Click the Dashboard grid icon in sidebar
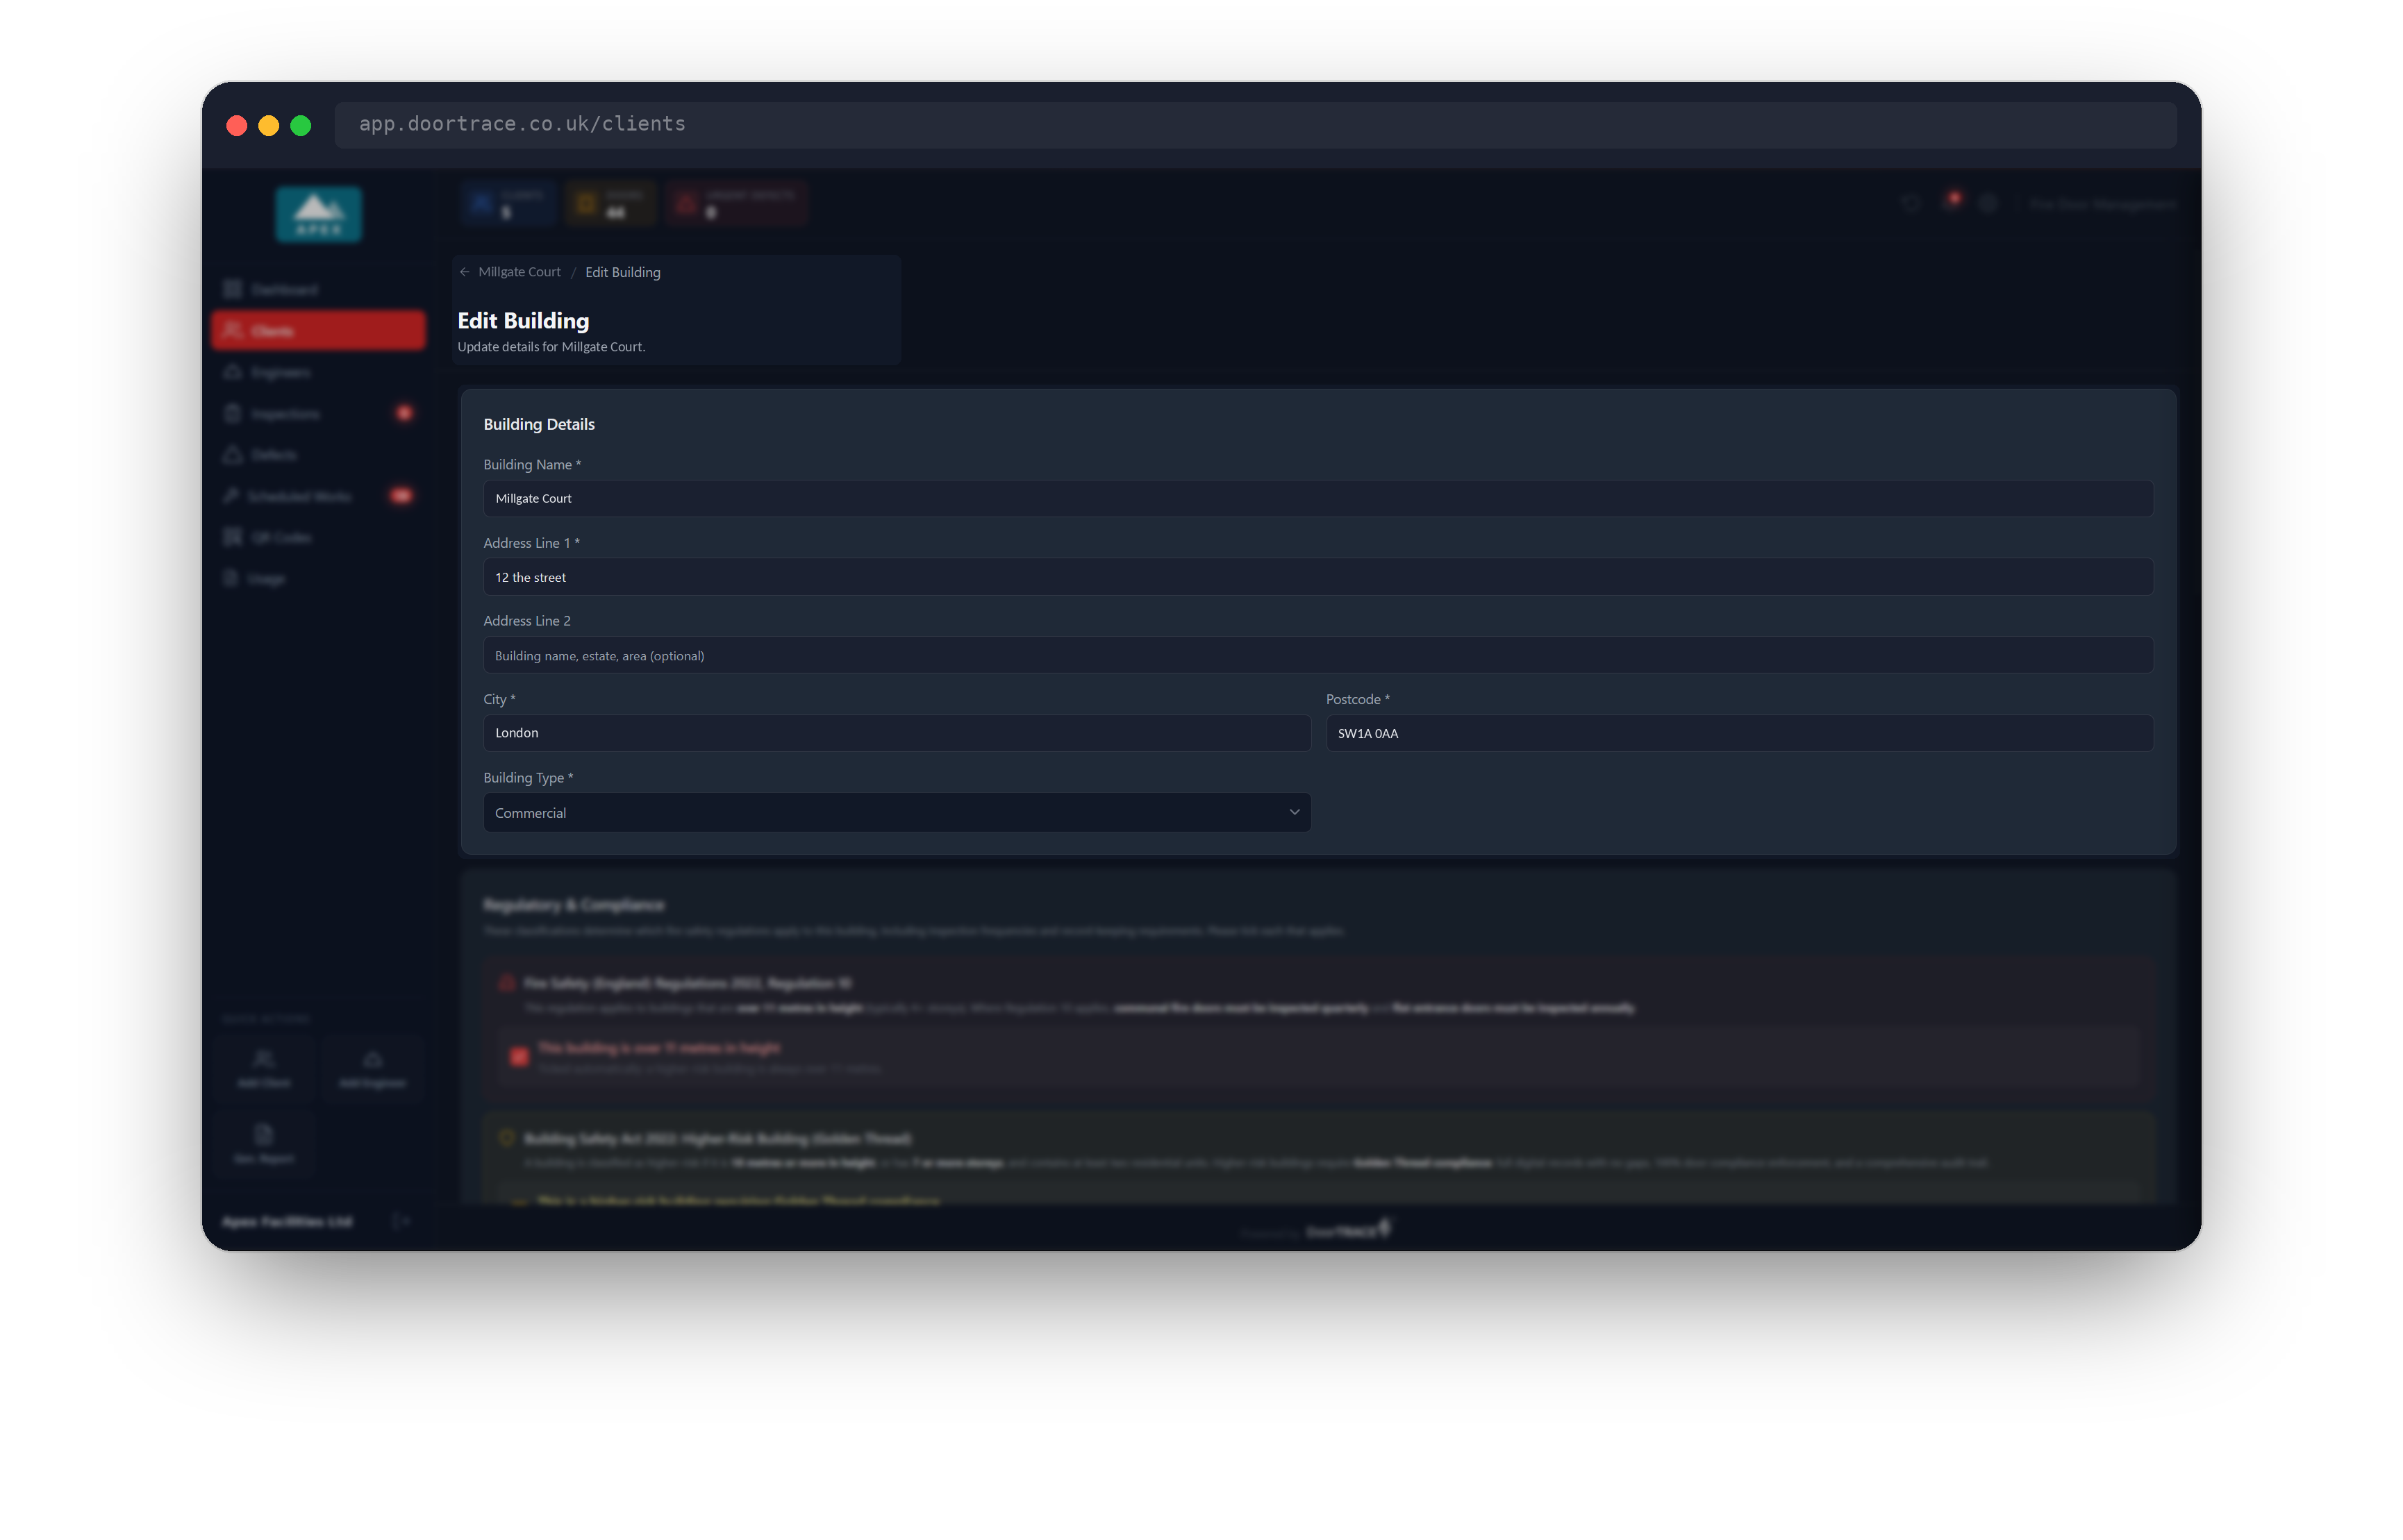Image resolution: width=2403 pixels, height=1540 pixels. tap(233, 289)
